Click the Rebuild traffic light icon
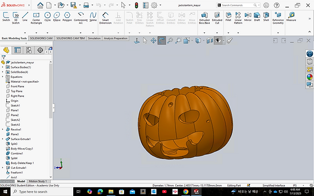This screenshot has height=196, width=314. click(x=137, y=5)
